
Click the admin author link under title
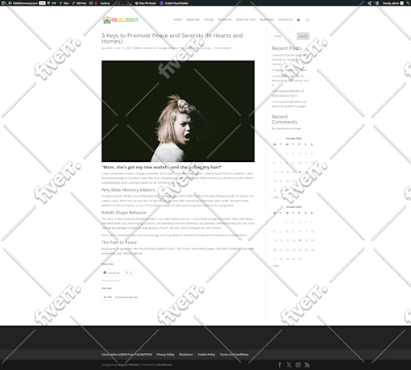pos(109,48)
